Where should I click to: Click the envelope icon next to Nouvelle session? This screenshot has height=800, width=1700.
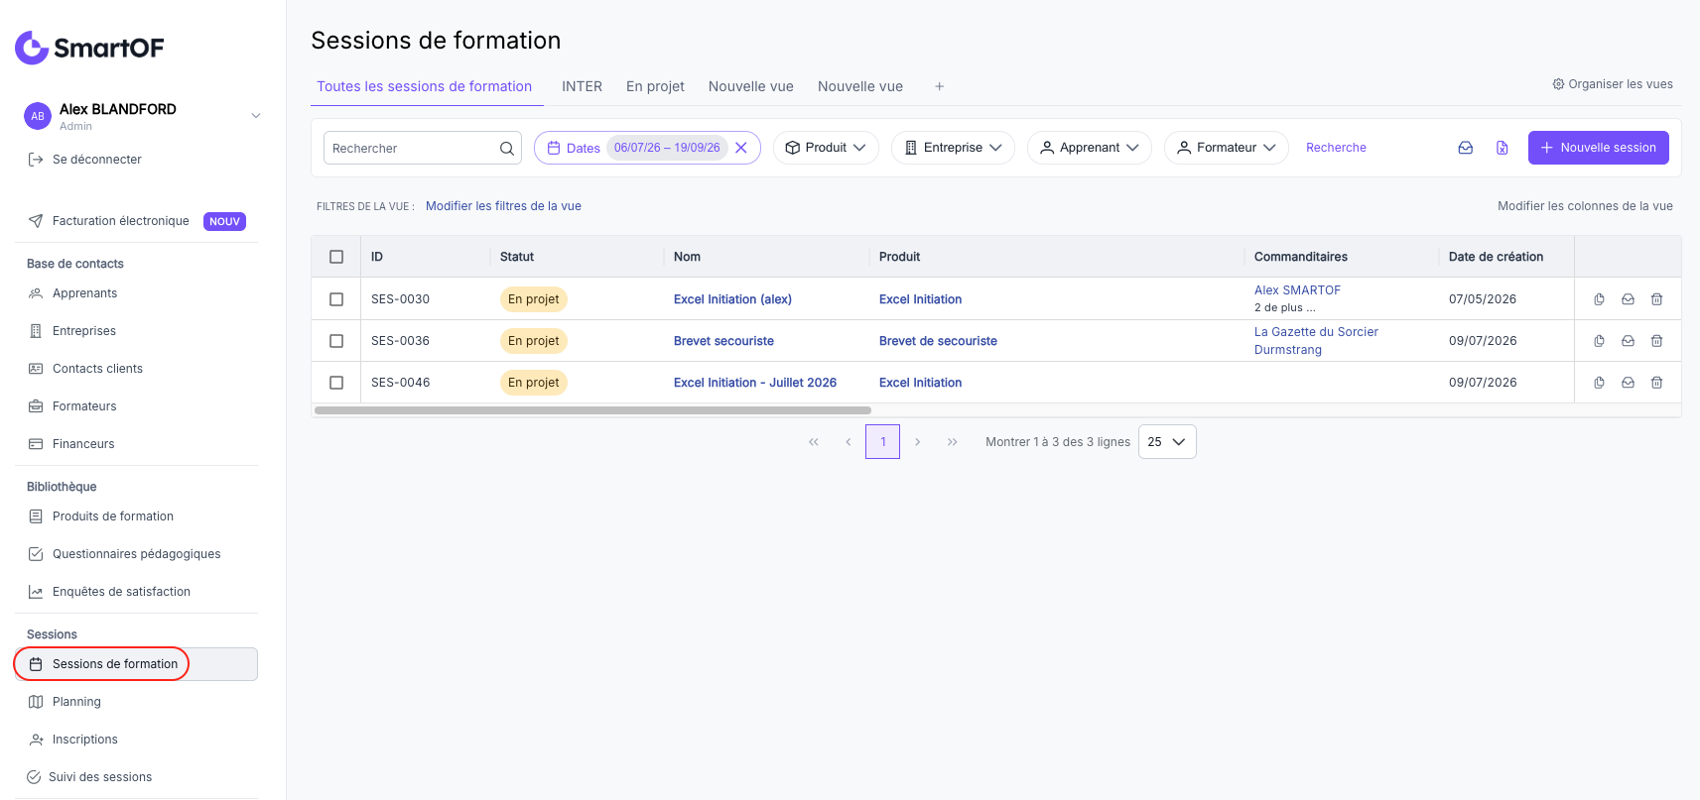pyautogui.click(x=1466, y=148)
